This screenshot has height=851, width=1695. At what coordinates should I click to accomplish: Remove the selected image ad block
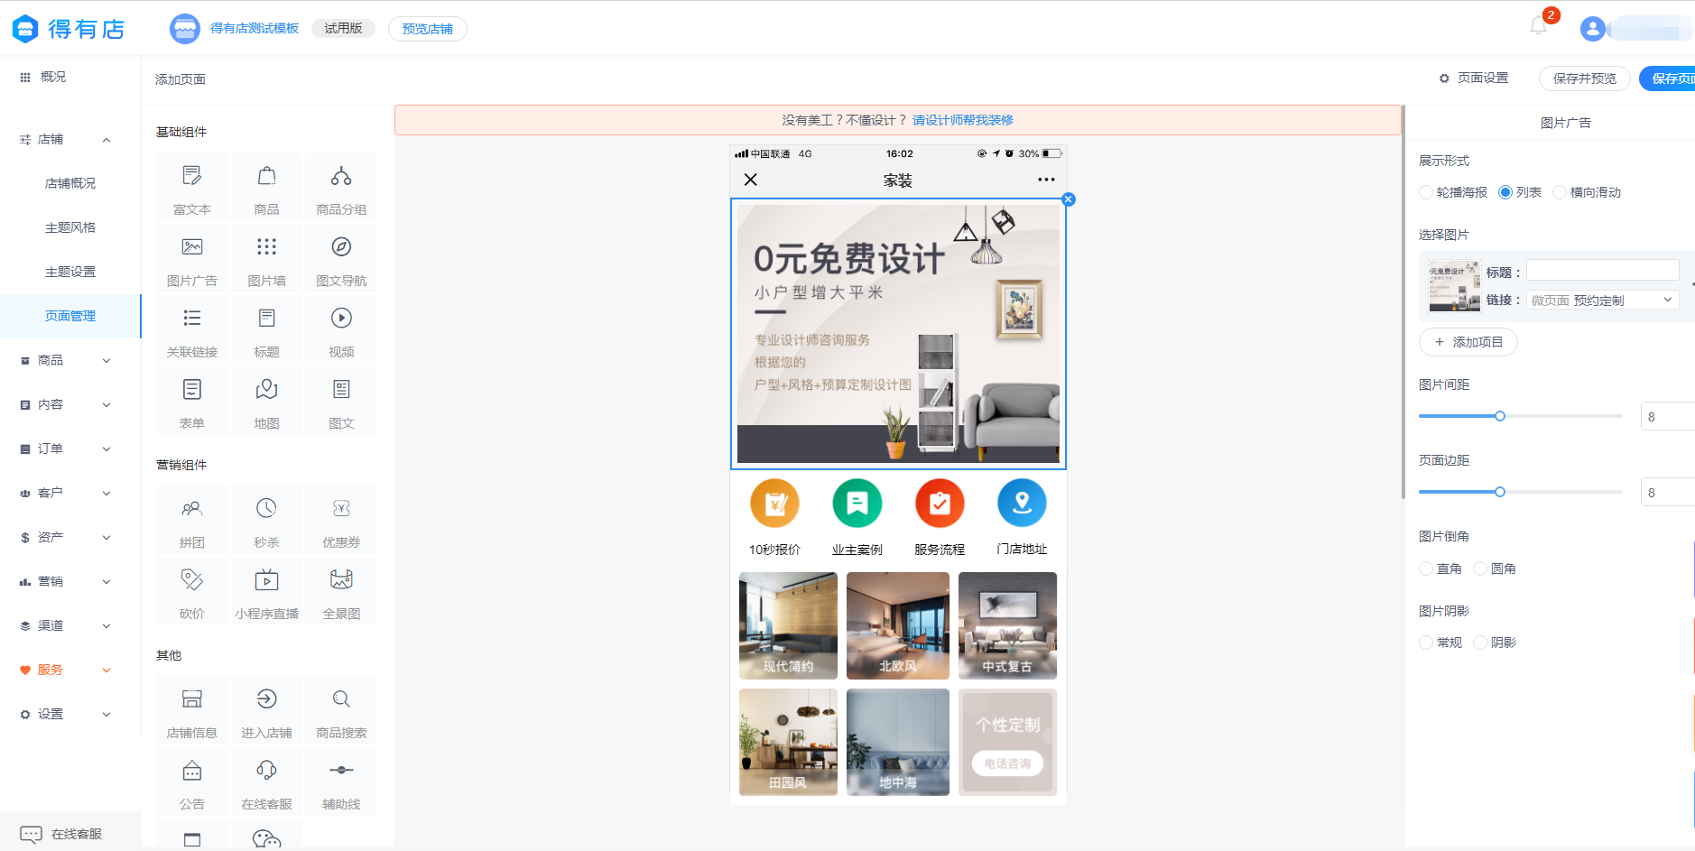1069,199
